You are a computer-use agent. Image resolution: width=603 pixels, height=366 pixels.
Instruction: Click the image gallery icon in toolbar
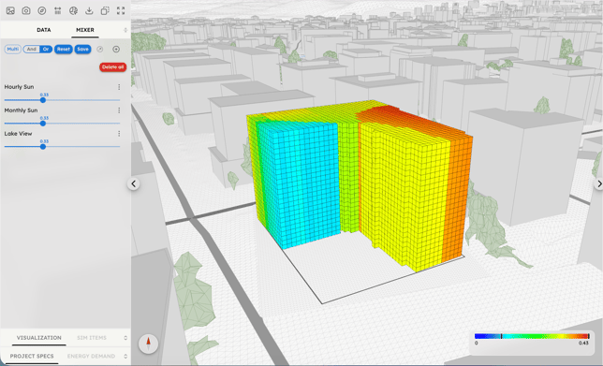click(10, 11)
